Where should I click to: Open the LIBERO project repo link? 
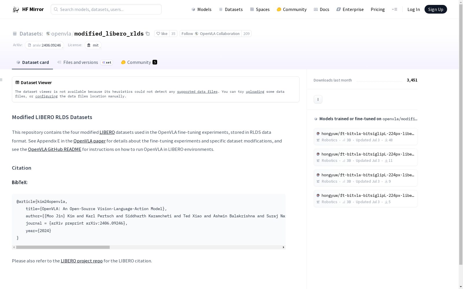82,261
